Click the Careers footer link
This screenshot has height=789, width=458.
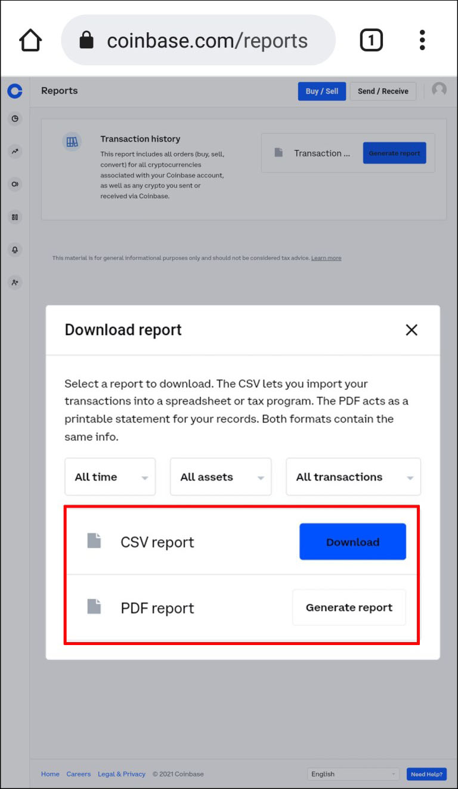(79, 774)
